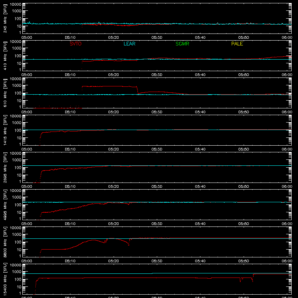Click the red SVTO legend label
This screenshot has width=298, height=298.
click(76, 44)
